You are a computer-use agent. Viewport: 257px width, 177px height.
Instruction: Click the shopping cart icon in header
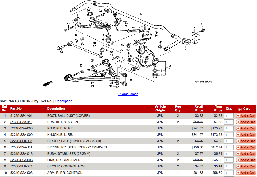coord(240,109)
